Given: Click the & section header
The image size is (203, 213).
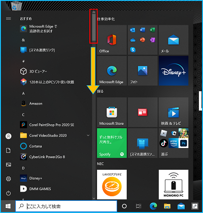Looking at the screenshot, I should tap(23, 40).
